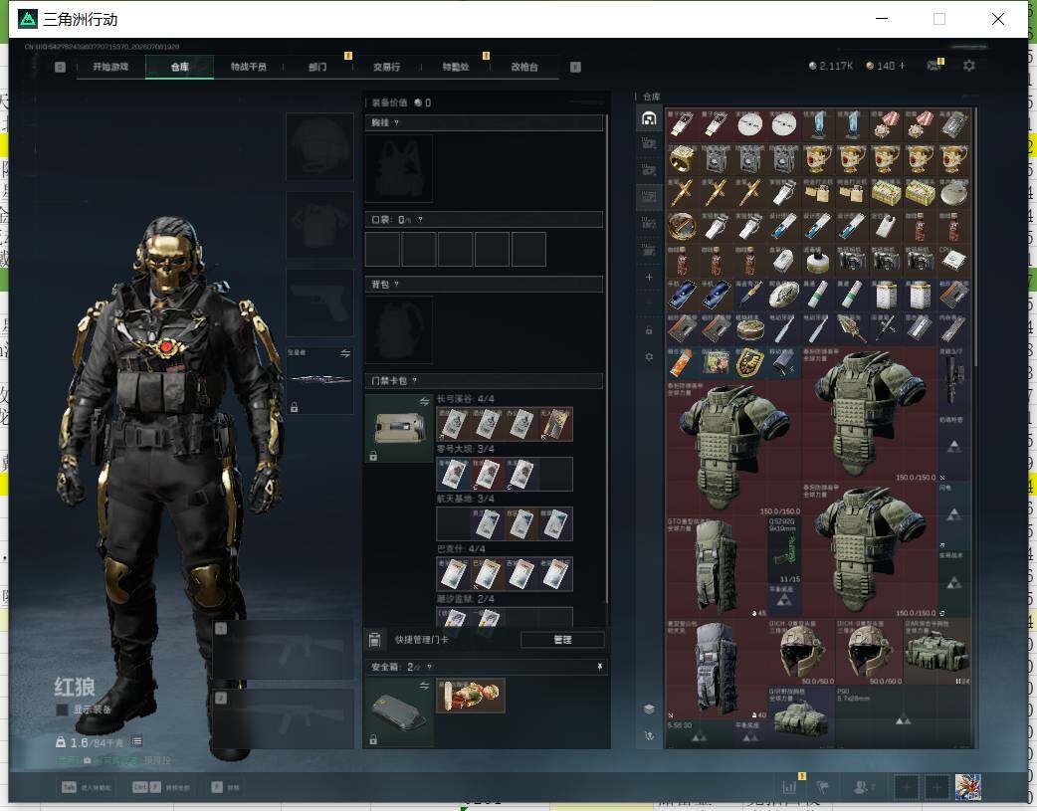Expand the 门禁卡包 section header
Viewport: 1037px width, 811px height.
[x=484, y=380]
